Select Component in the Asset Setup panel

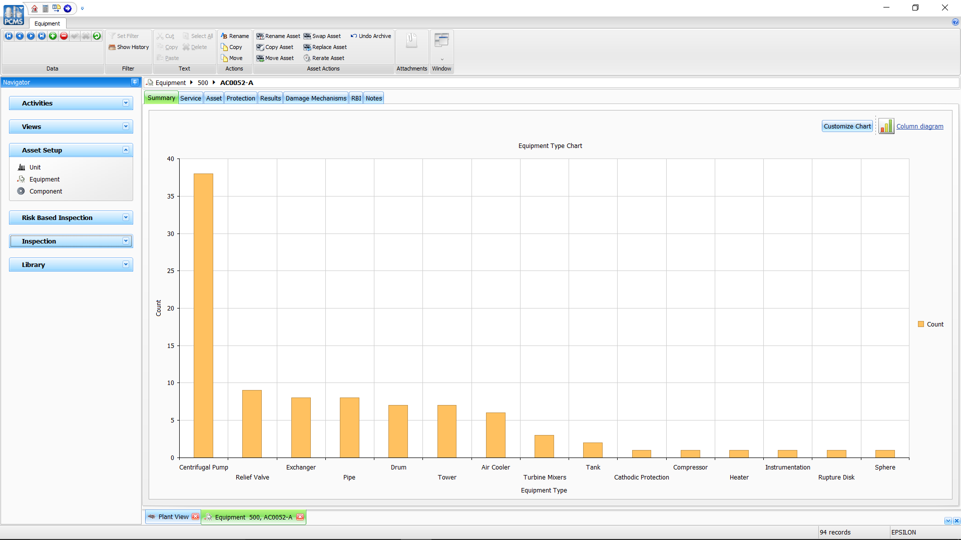(x=46, y=191)
